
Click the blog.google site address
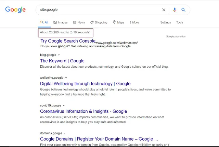[x=48, y=55]
